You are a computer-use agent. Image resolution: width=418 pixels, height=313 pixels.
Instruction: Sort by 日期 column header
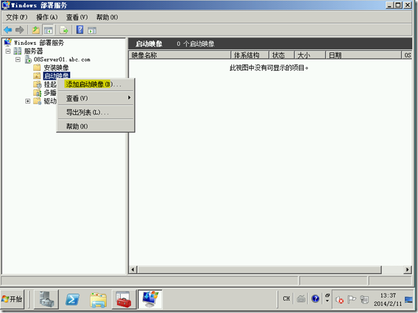click(x=364, y=55)
